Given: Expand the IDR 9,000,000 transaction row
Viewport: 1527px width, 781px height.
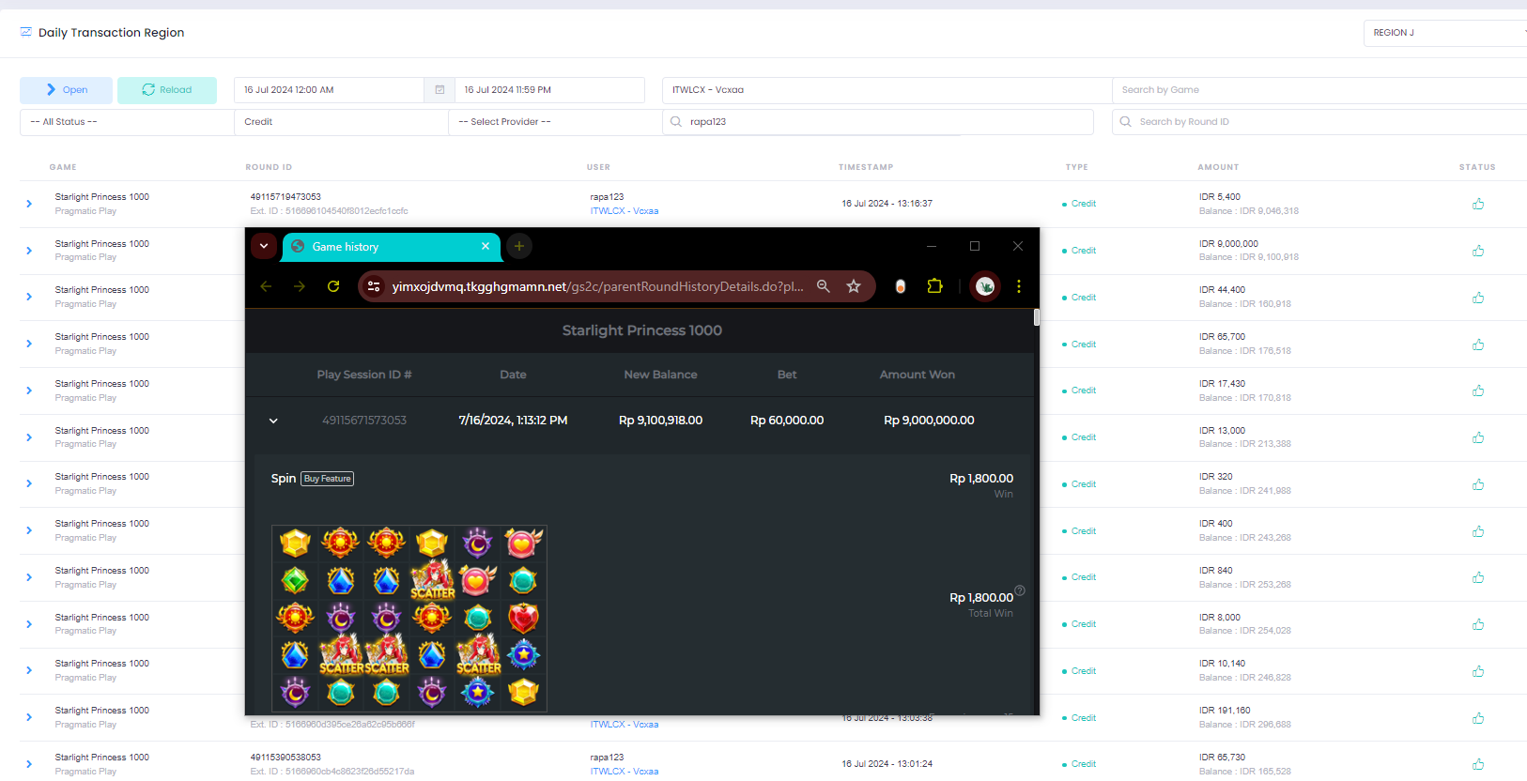Looking at the screenshot, I should click(x=29, y=251).
